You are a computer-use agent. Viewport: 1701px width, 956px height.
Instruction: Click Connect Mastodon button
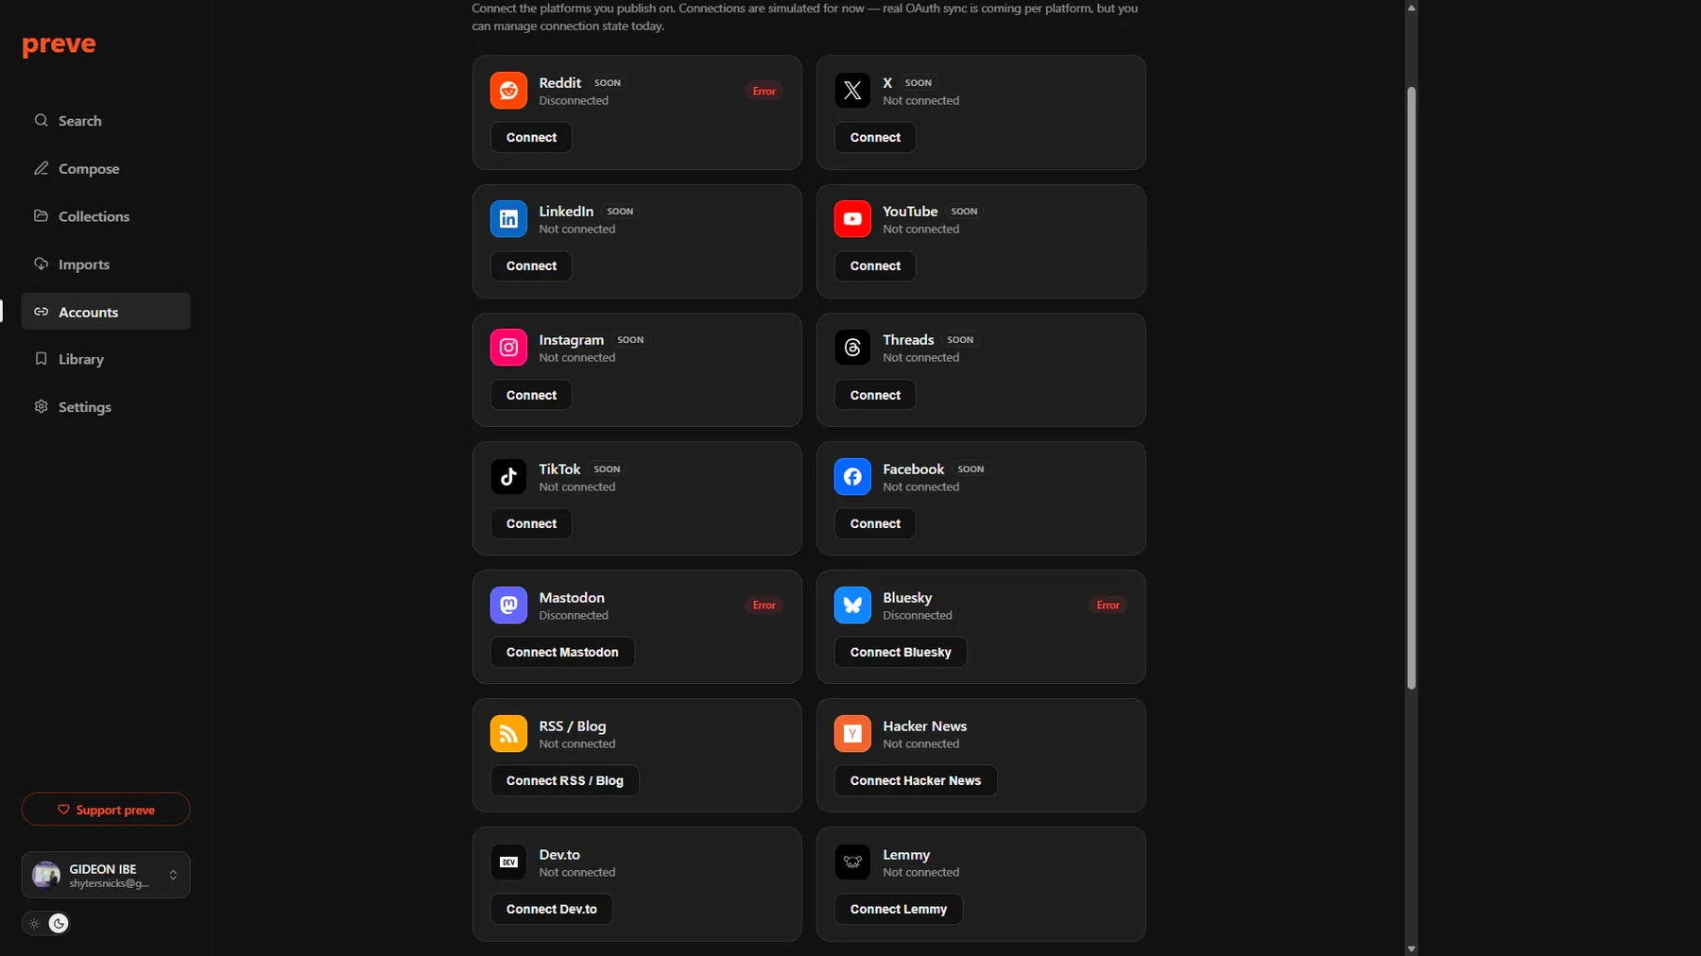(x=562, y=653)
